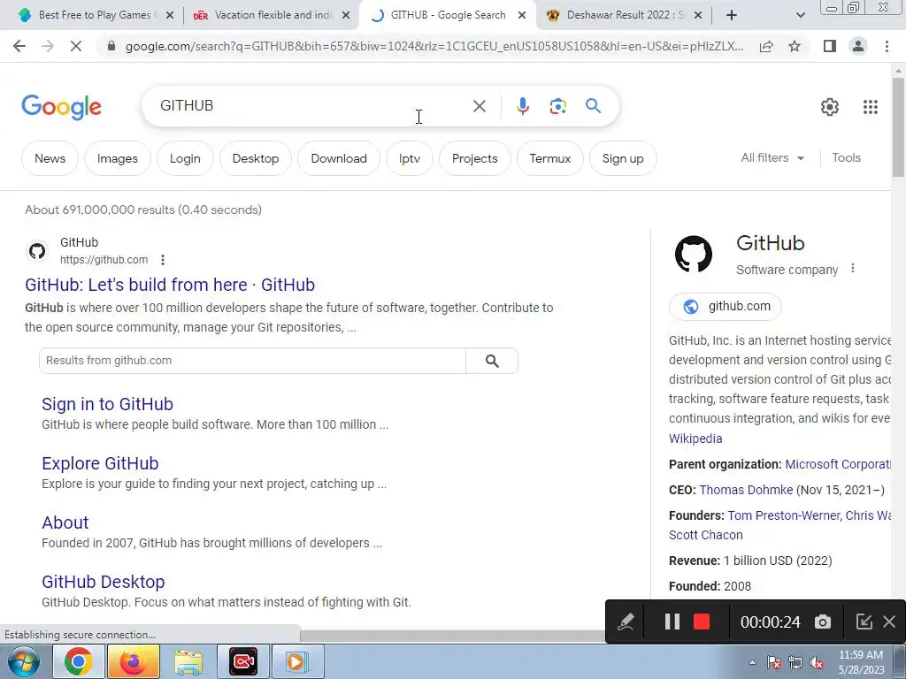Open the Chrome three-dot menu
The image size is (906, 679).
tap(887, 46)
